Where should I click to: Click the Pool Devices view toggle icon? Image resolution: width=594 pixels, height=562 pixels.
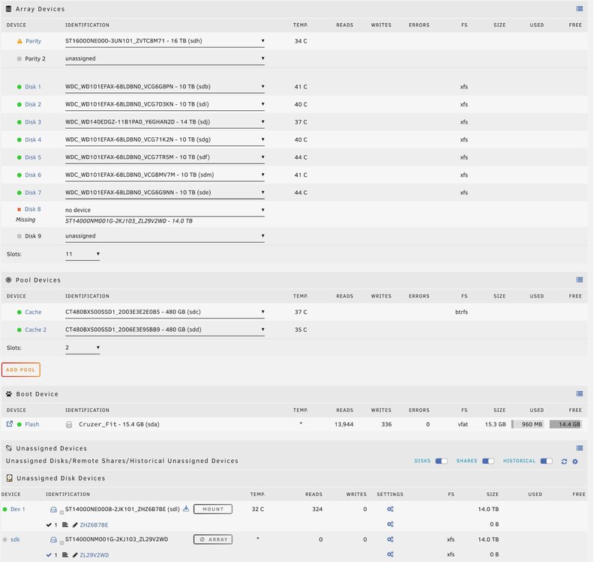579,280
